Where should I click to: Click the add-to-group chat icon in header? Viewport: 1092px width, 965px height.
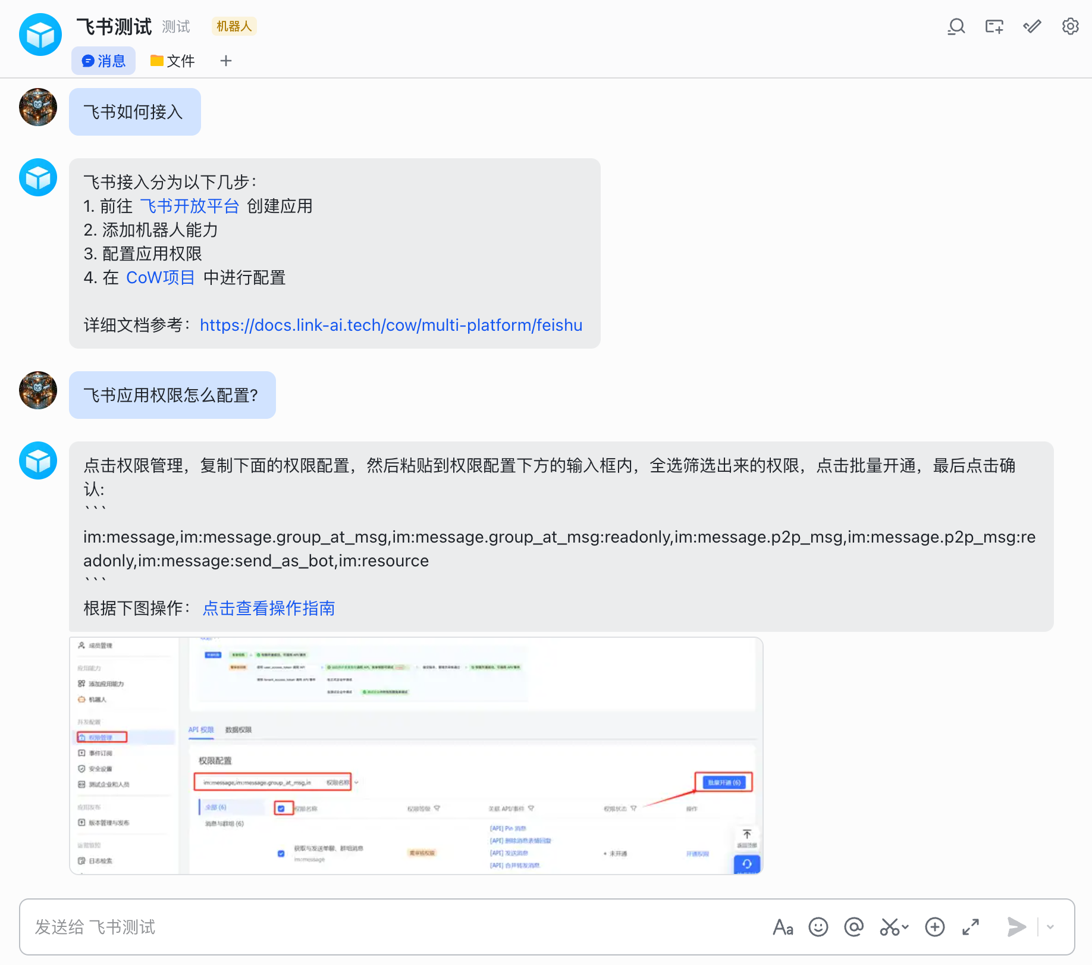[994, 27]
